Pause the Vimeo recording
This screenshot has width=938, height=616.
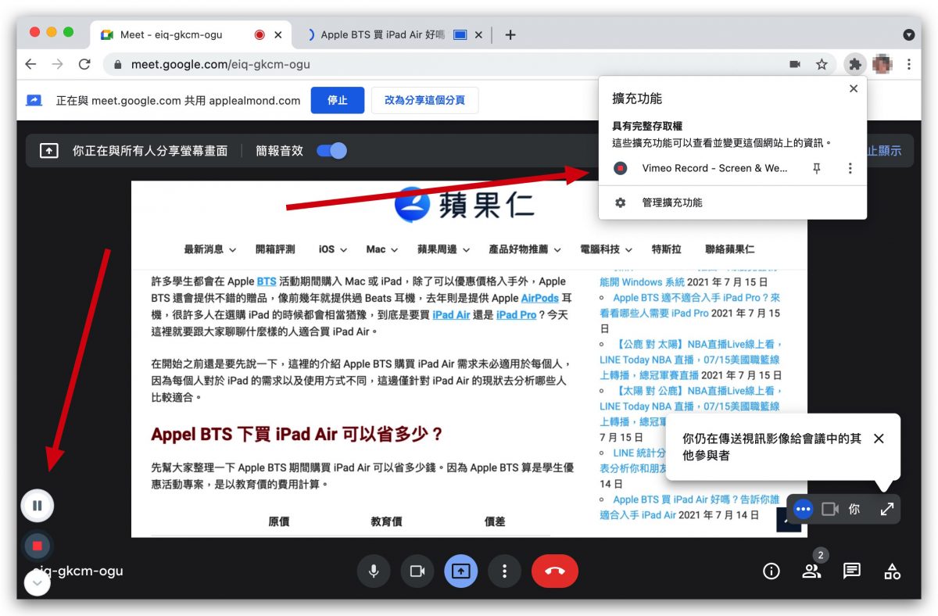(x=37, y=506)
